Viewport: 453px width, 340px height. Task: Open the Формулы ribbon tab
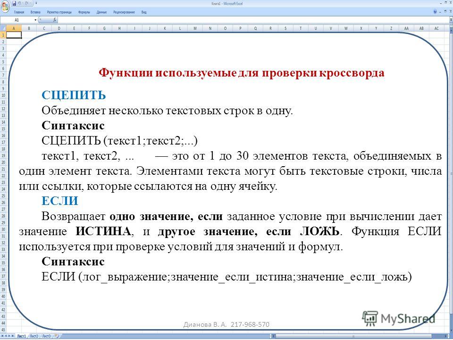pos(84,12)
